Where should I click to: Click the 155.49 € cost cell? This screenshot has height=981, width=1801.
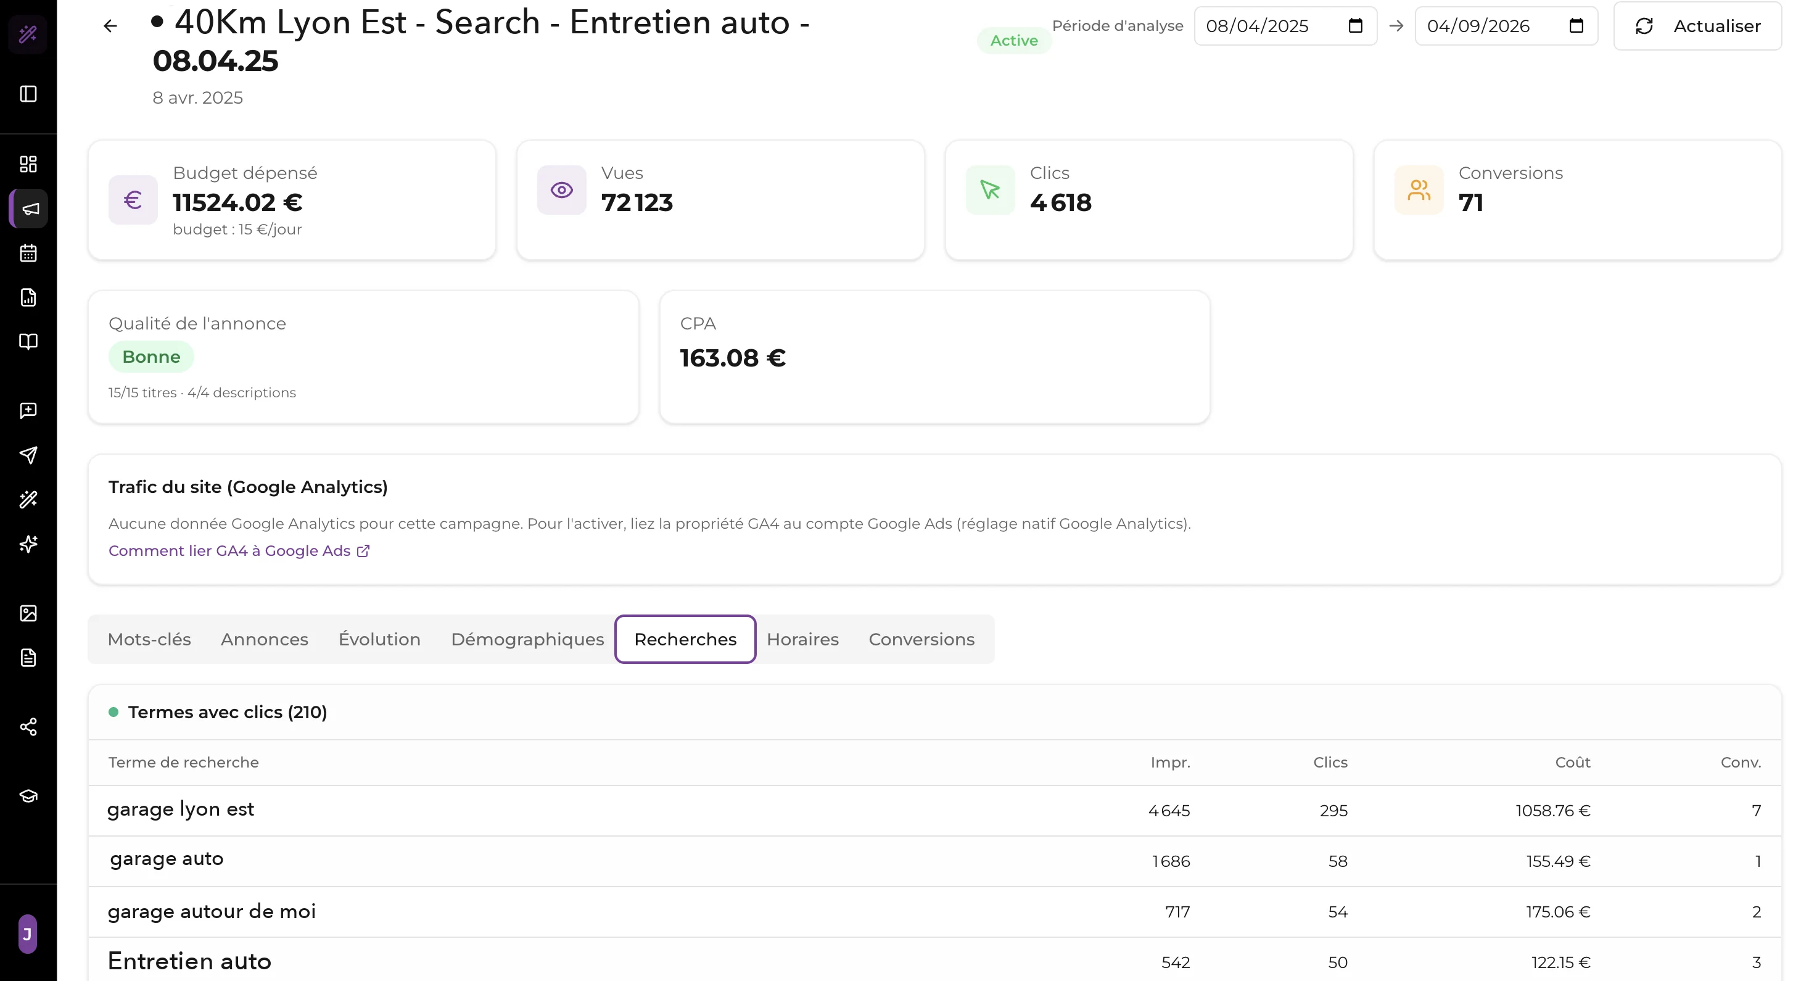click(1559, 861)
